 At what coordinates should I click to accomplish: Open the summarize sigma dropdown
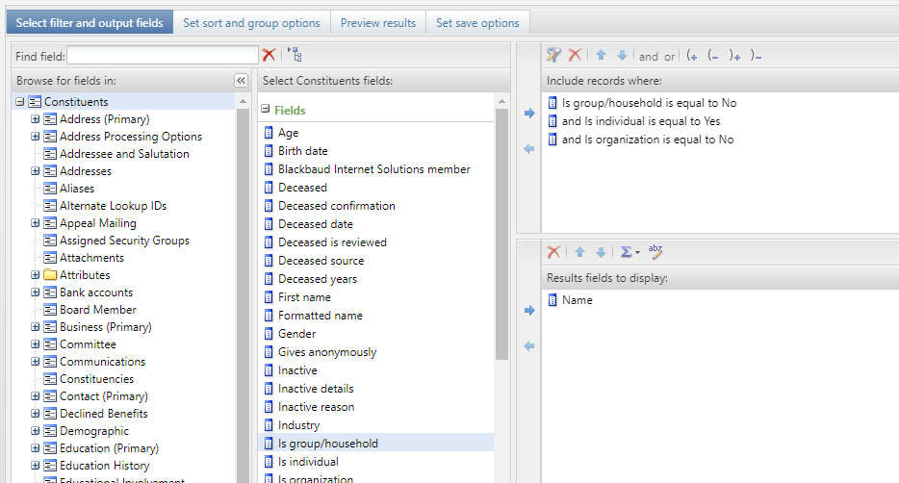[x=629, y=251]
